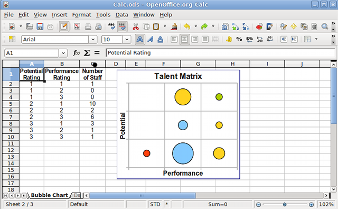338x209 pixels.
Task: Open the Function Wizard icon
Action: point(76,53)
